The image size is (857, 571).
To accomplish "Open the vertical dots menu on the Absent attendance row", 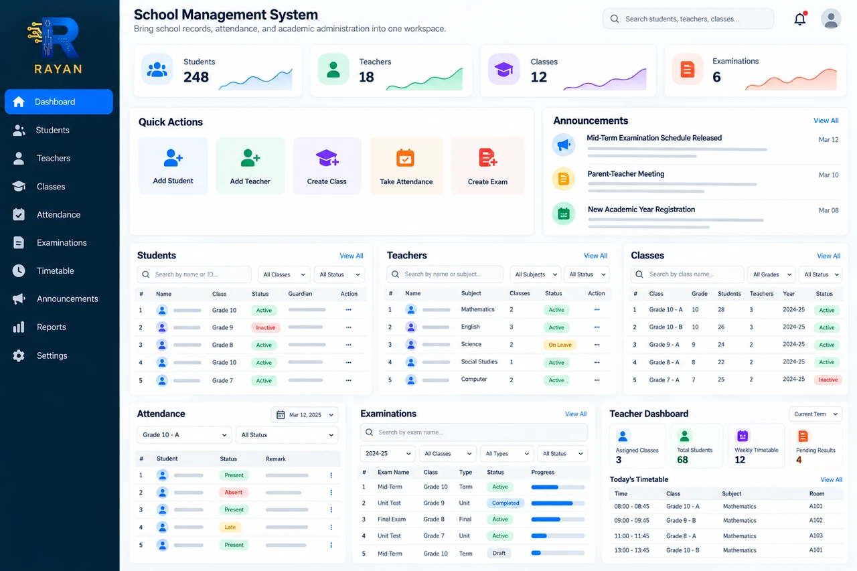I will point(331,492).
